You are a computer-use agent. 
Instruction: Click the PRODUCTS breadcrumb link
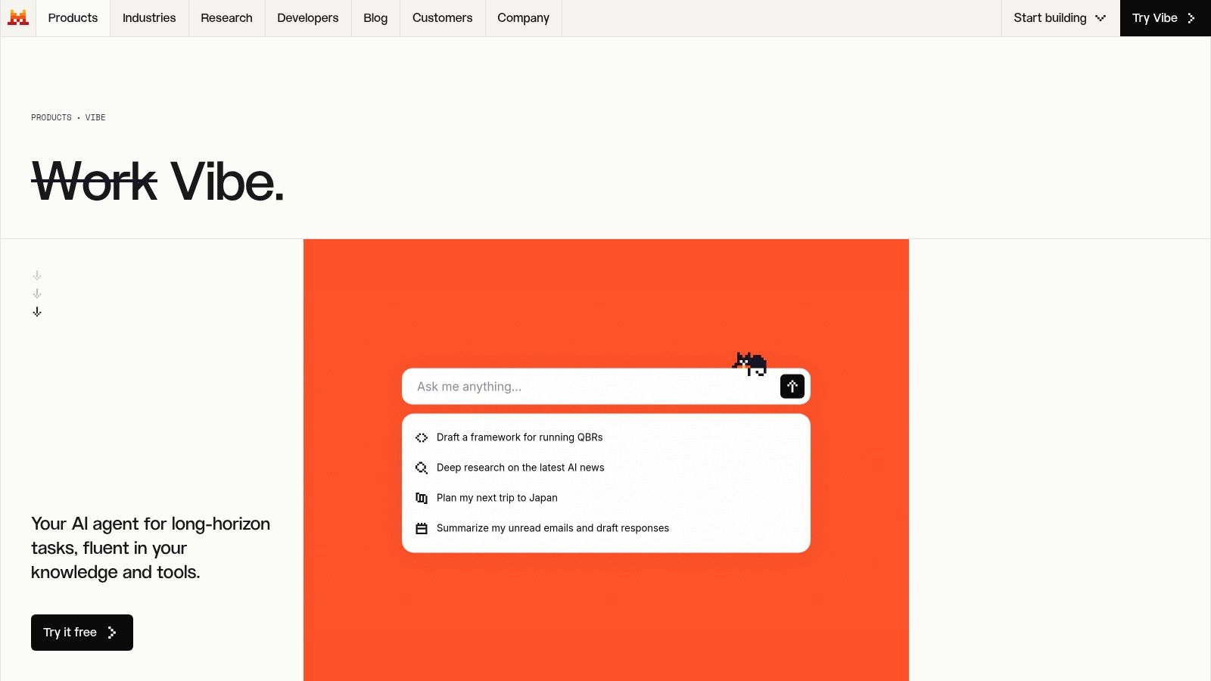pos(51,117)
